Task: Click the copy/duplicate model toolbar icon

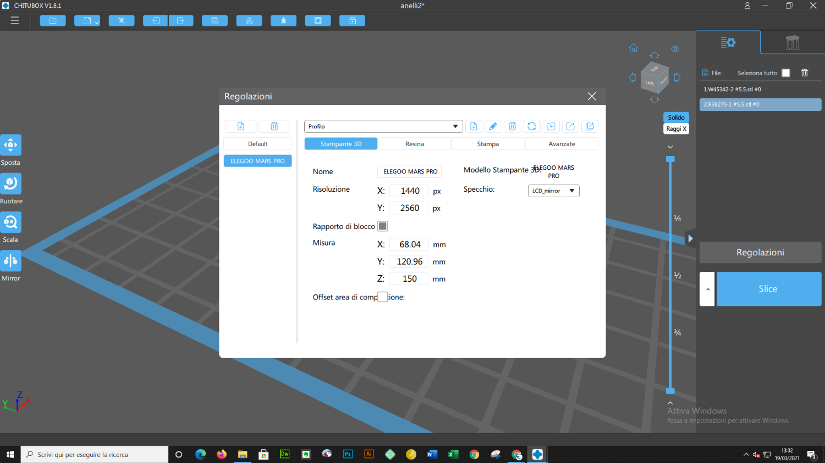Action: [x=215, y=21]
